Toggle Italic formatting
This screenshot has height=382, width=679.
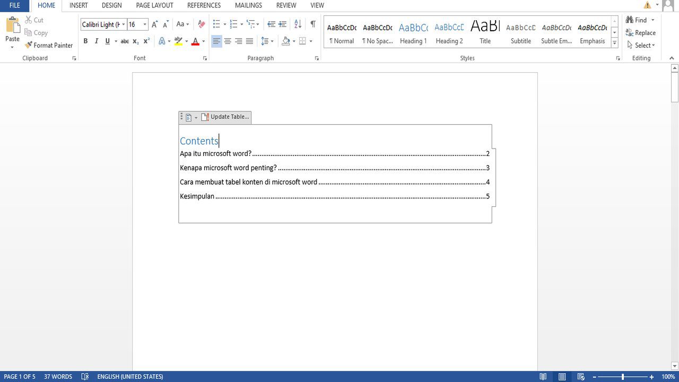tap(97, 41)
